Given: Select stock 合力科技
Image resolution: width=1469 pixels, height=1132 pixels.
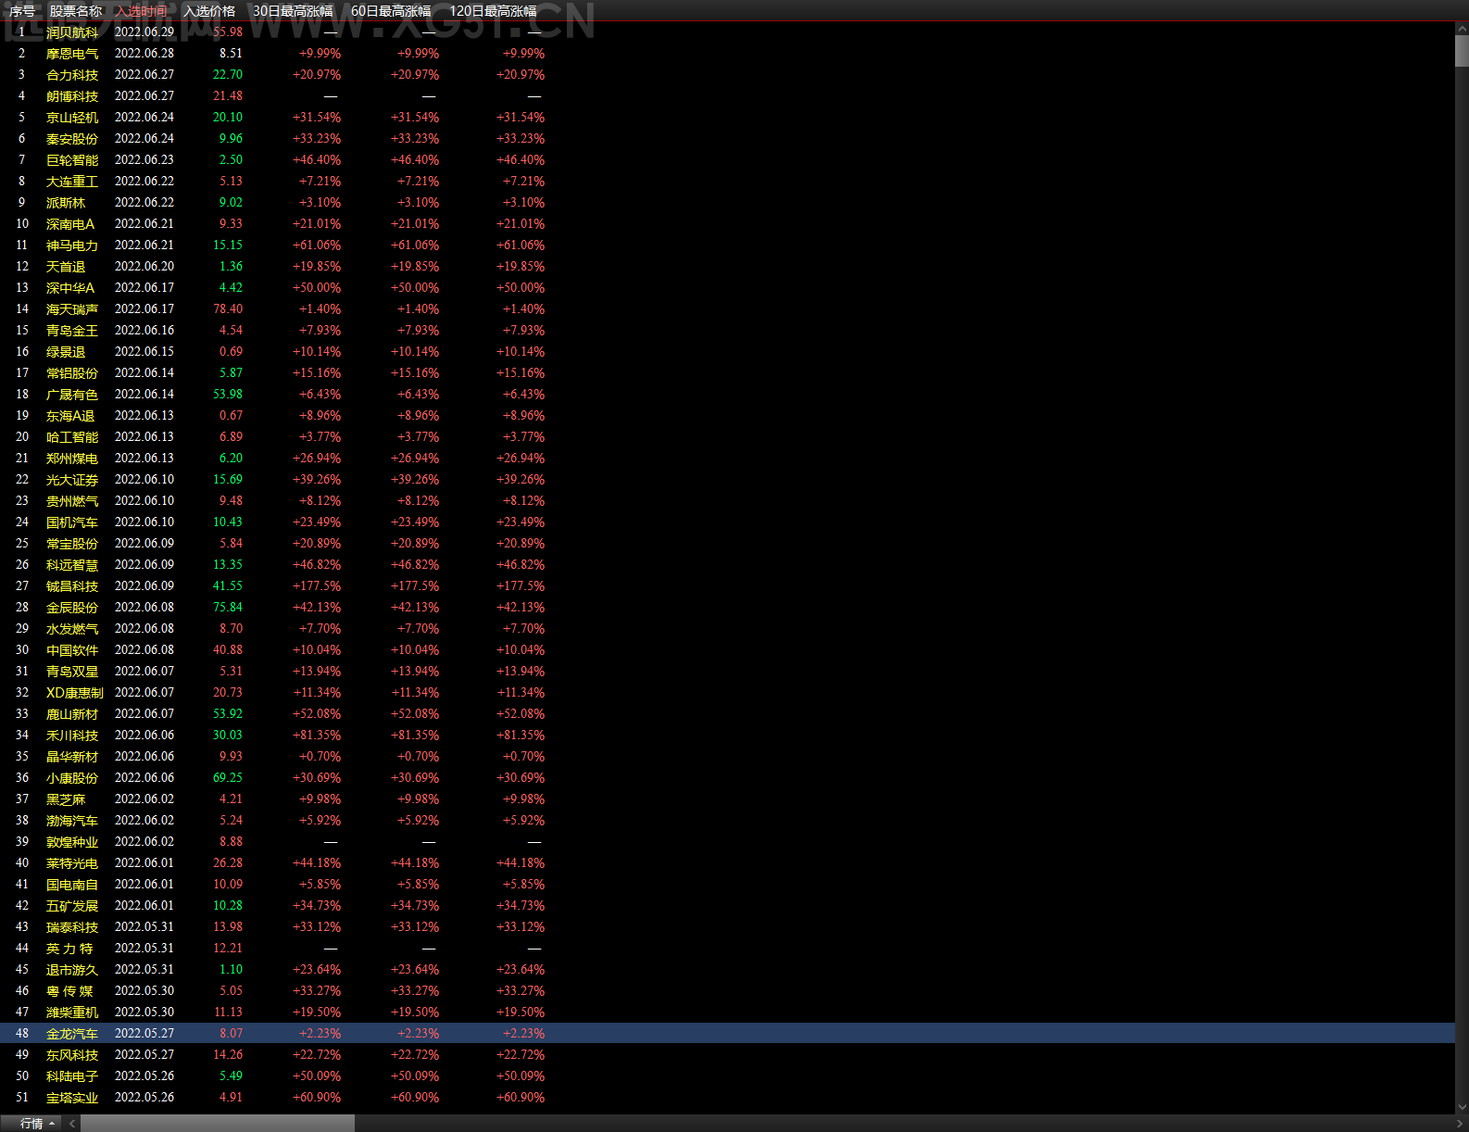Looking at the screenshot, I should tap(72, 75).
